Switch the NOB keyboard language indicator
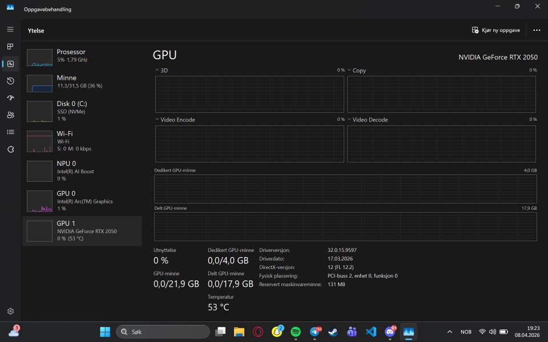548x342 pixels. point(466,332)
